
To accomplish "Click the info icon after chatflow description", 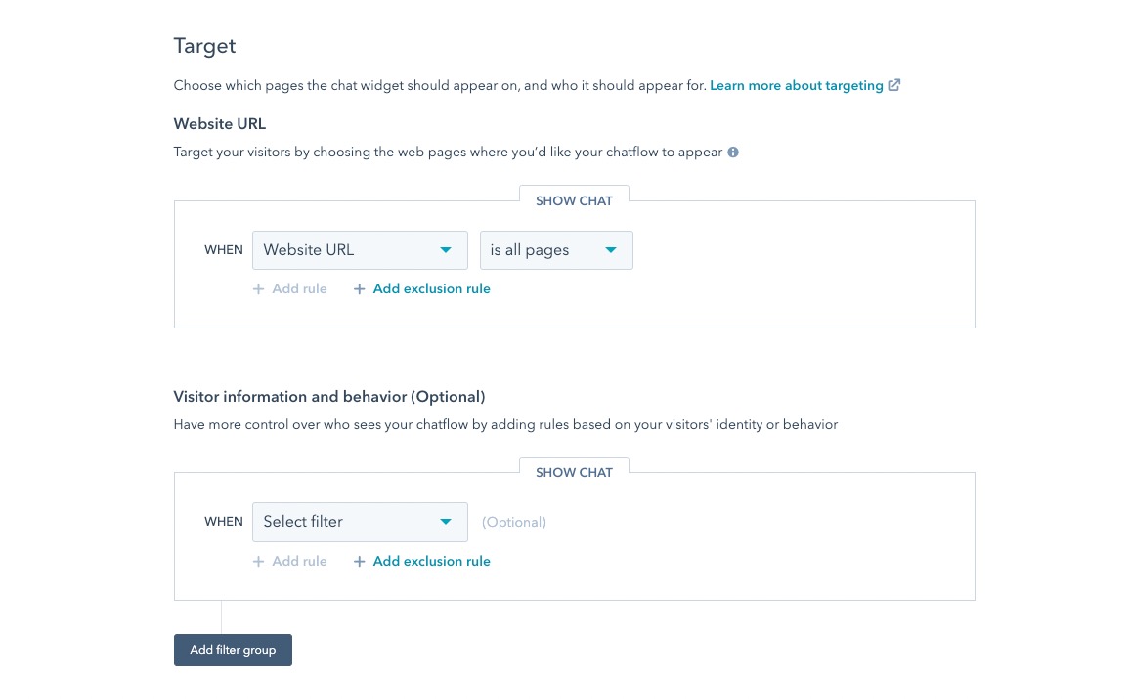I will [733, 153].
